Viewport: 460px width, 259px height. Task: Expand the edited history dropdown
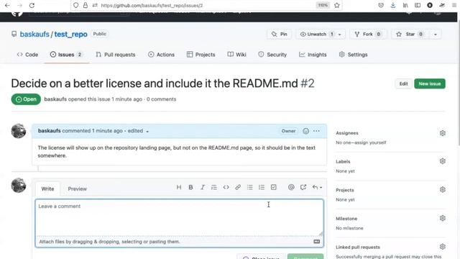click(138, 131)
